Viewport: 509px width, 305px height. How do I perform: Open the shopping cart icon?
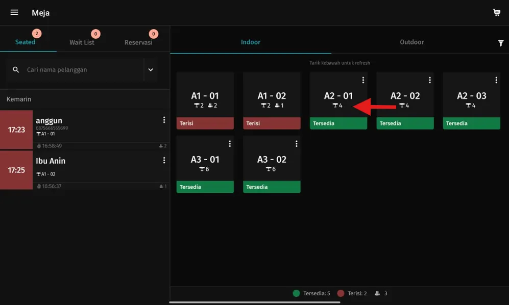496,13
